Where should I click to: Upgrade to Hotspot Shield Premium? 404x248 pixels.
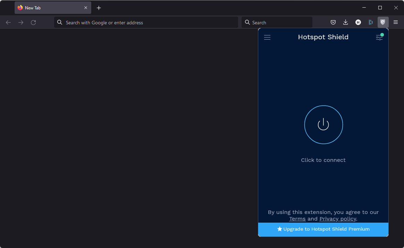pos(323,229)
